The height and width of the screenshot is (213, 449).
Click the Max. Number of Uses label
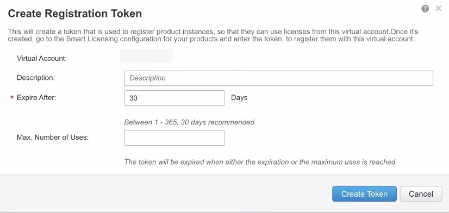(53, 137)
